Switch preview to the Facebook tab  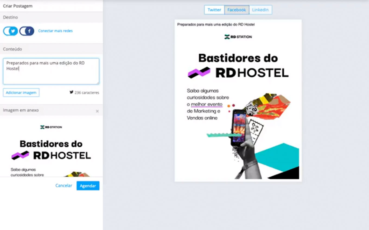(x=237, y=10)
